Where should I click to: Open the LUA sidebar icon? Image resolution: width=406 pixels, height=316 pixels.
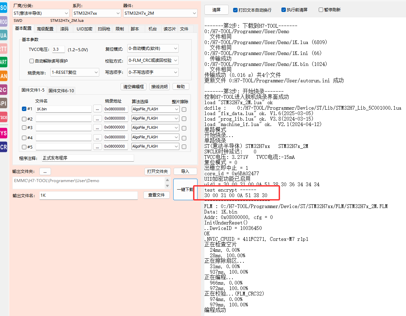click(3, 35)
